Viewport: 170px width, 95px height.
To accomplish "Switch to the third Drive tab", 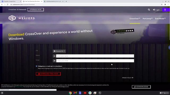I will coord(54,1).
